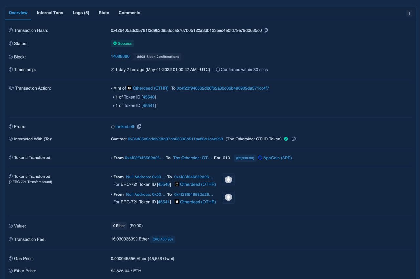Open The Otherside: OT… recipient link
Screen dimensions: 420x279
click(x=193, y=158)
